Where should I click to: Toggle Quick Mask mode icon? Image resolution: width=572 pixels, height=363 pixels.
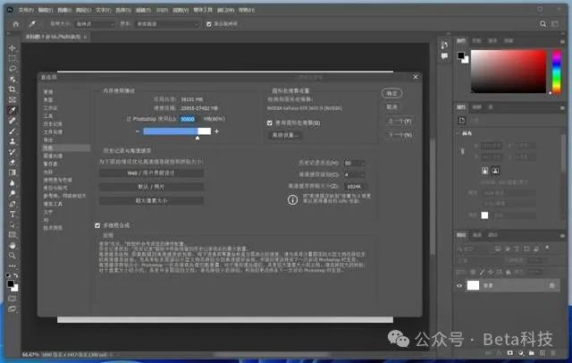coord(12,299)
